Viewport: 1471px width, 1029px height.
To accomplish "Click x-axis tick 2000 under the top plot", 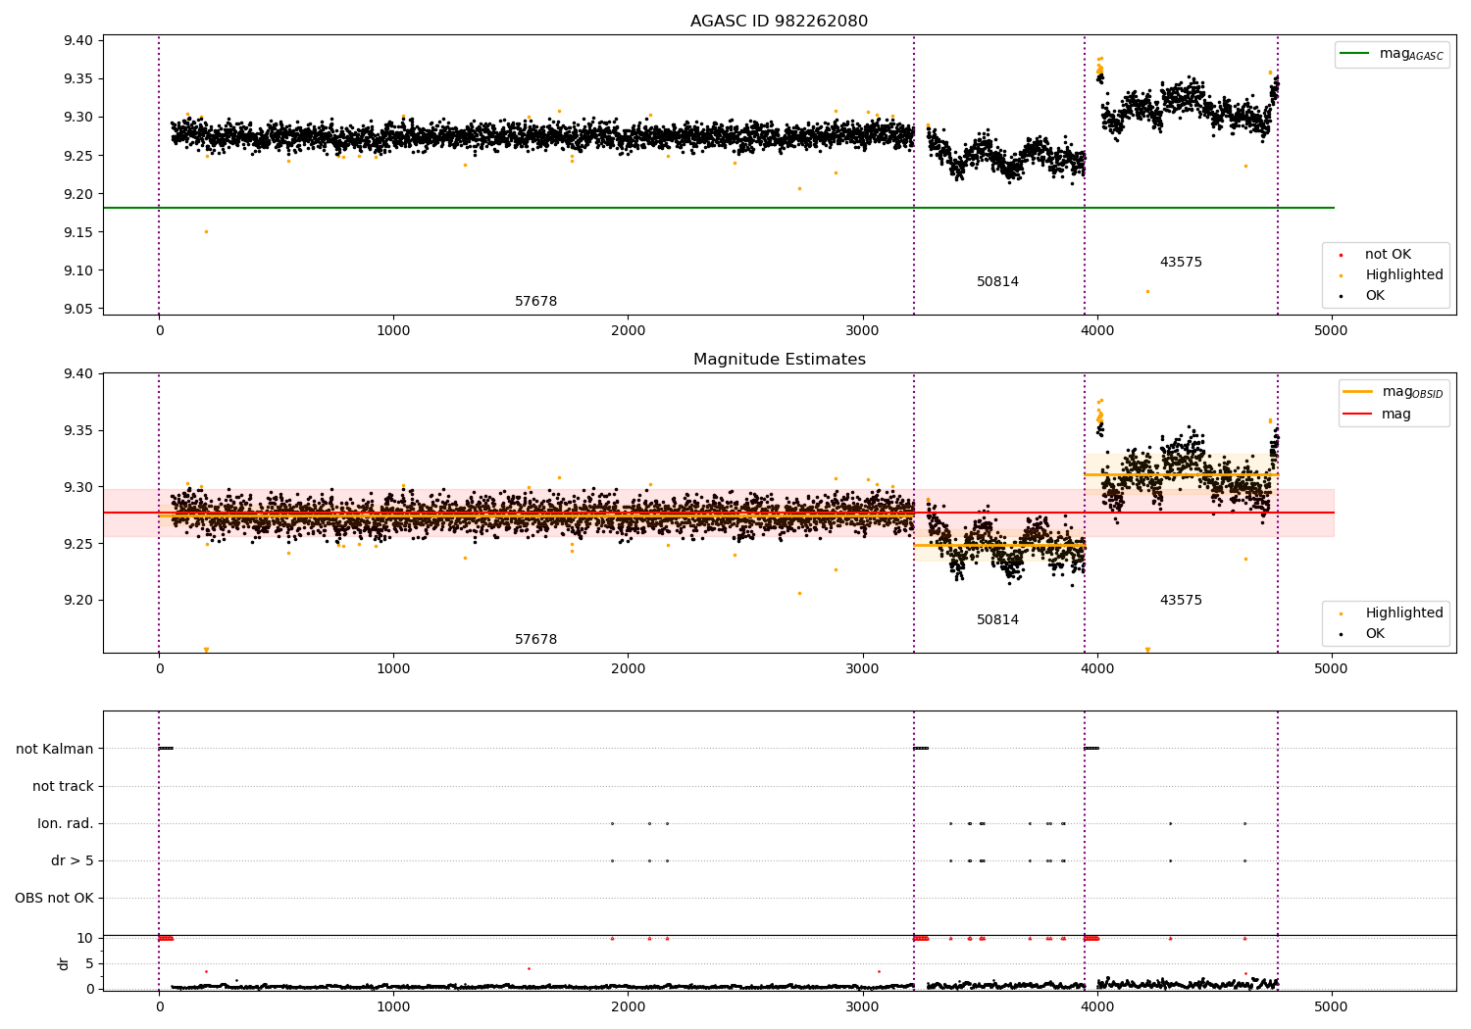I will pos(628,331).
